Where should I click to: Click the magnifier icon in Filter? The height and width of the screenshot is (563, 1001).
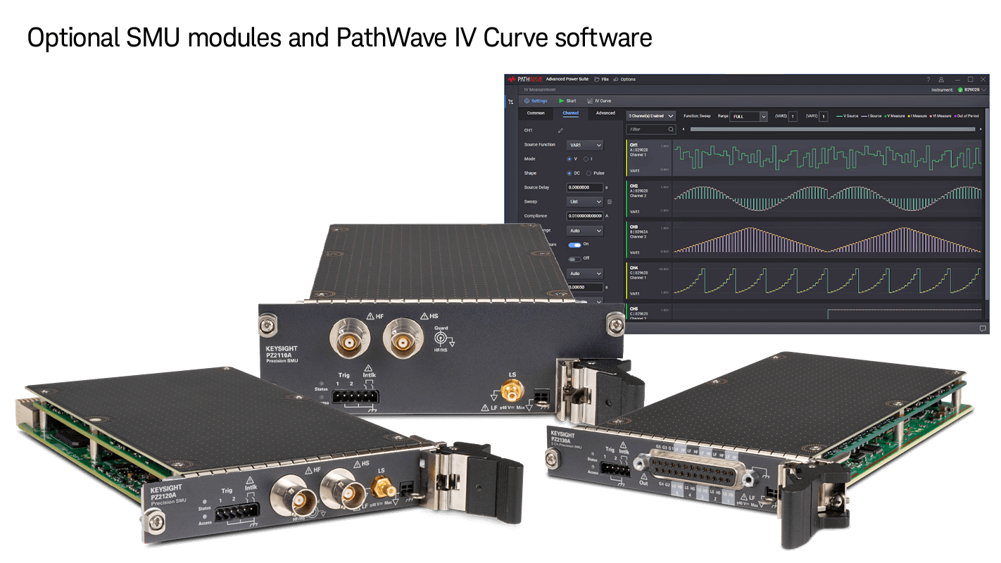tap(671, 129)
